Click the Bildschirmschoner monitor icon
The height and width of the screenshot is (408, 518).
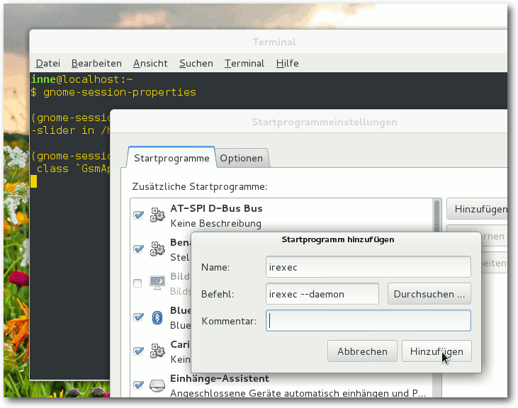coord(157,283)
